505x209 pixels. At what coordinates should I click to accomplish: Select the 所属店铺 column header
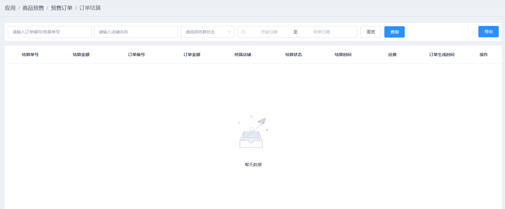click(243, 55)
